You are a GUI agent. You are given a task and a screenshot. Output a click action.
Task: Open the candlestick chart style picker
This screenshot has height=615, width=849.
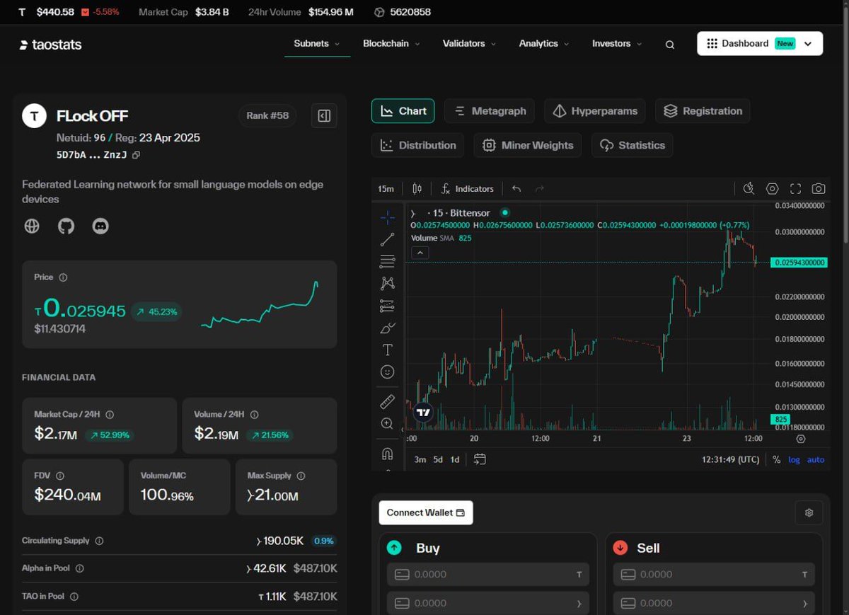point(417,188)
